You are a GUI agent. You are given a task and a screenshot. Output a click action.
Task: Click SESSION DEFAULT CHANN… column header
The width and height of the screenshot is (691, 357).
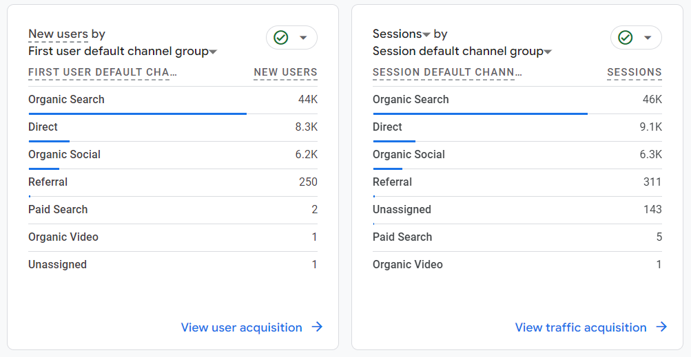click(446, 72)
